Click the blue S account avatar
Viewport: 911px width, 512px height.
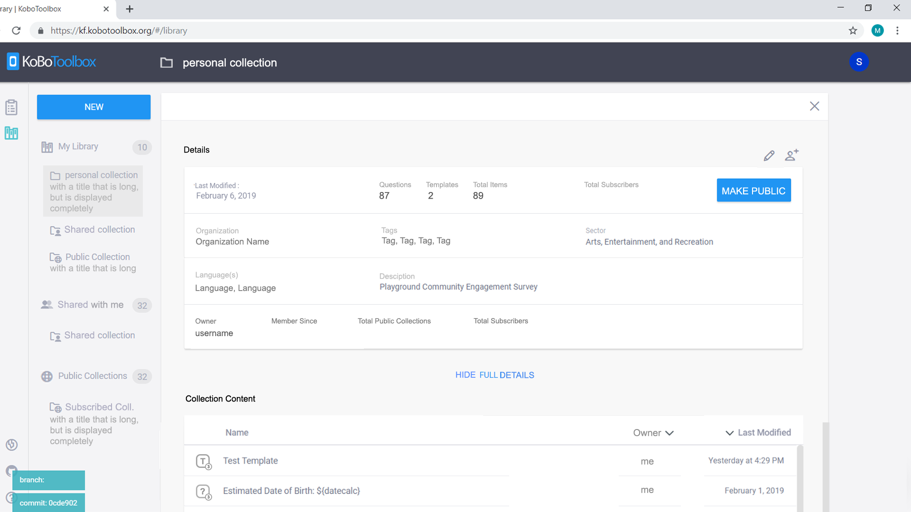[x=859, y=62]
